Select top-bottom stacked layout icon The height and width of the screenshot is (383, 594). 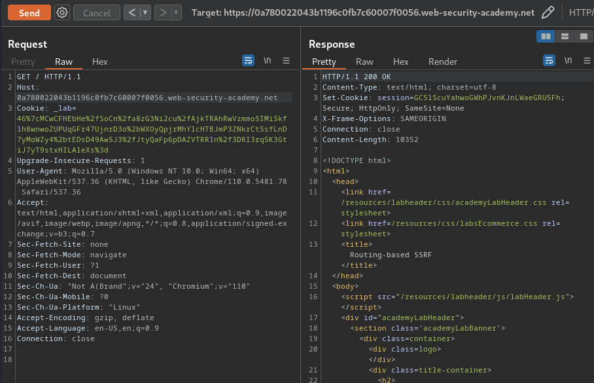(565, 37)
